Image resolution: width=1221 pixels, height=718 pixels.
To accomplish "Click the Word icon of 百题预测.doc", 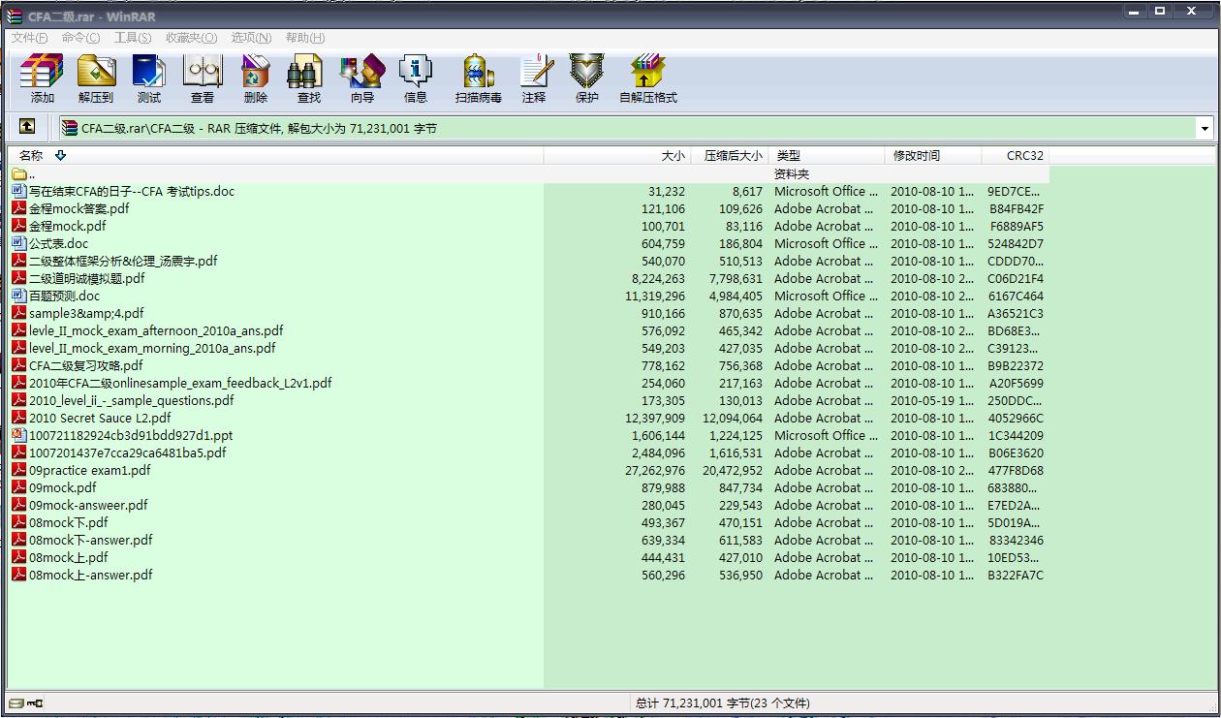I will [19, 296].
